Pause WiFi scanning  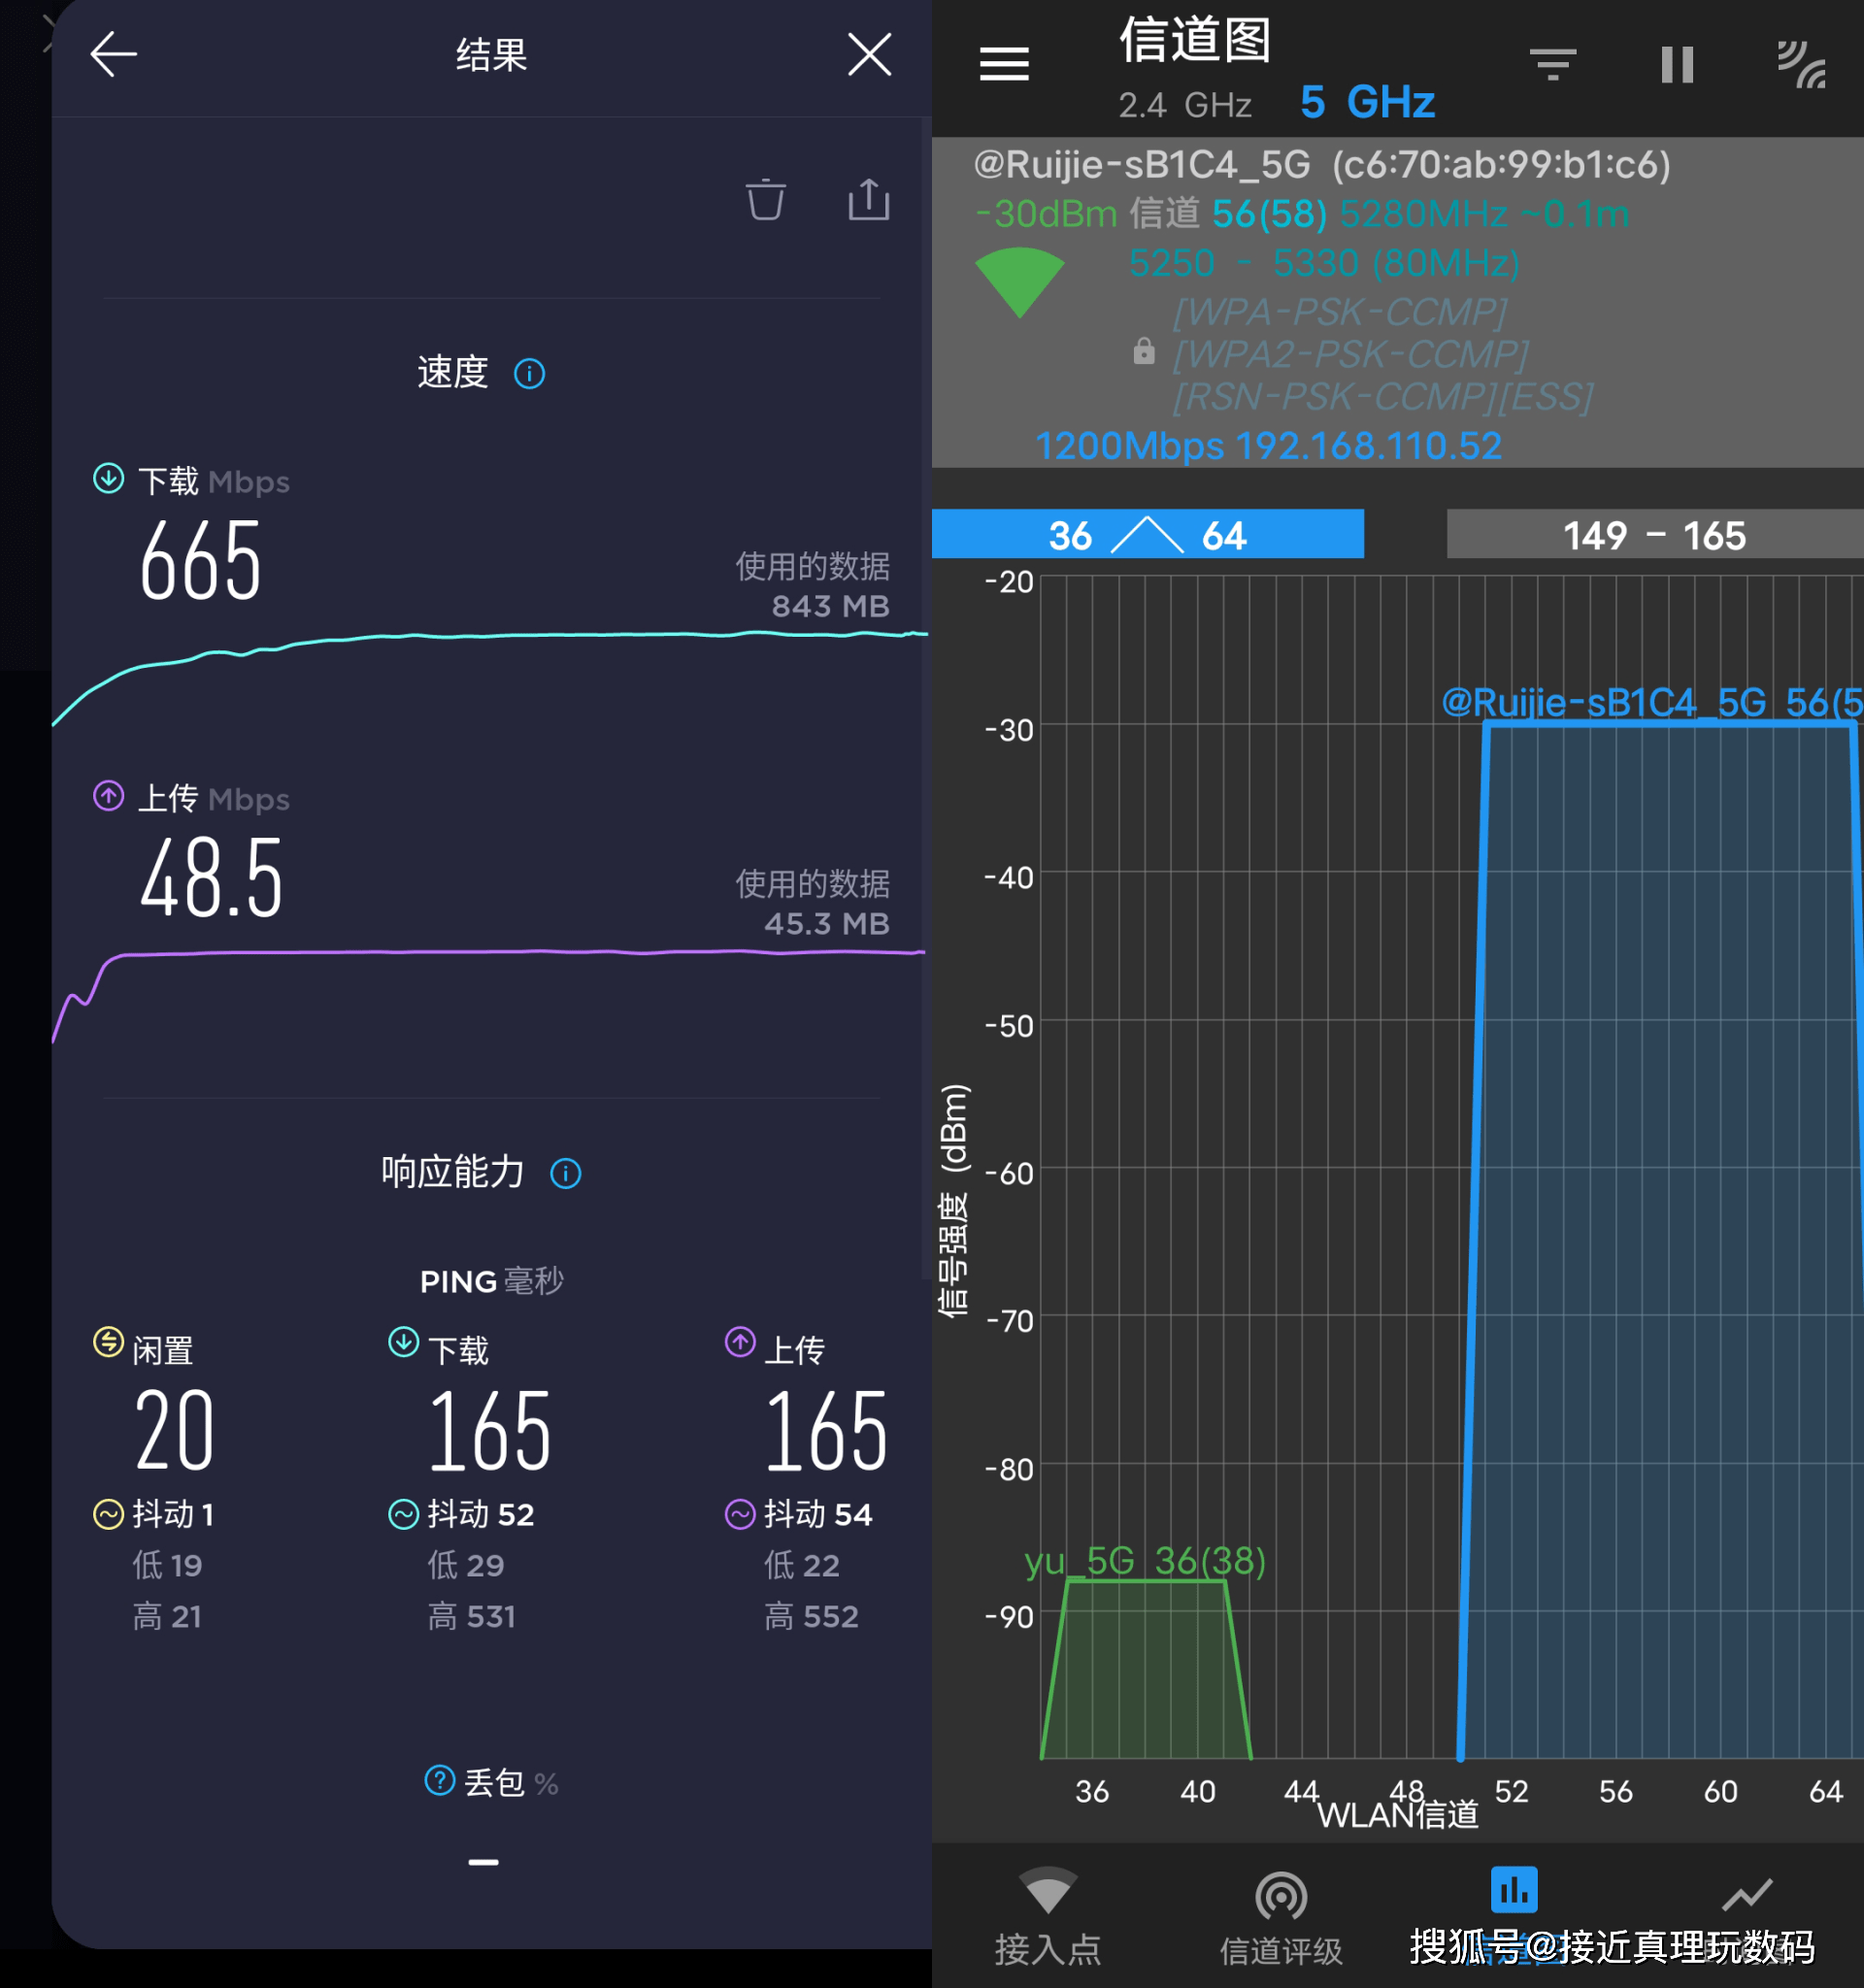[x=1677, y=65]
